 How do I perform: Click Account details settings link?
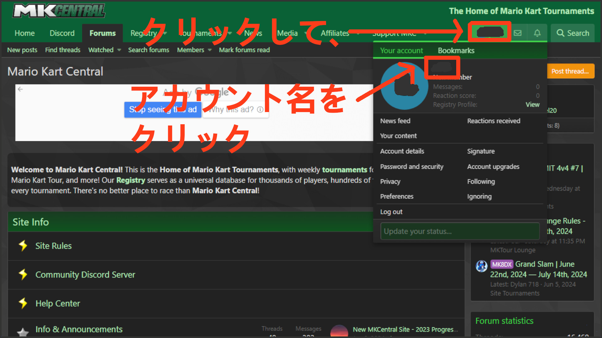point(402,151)
